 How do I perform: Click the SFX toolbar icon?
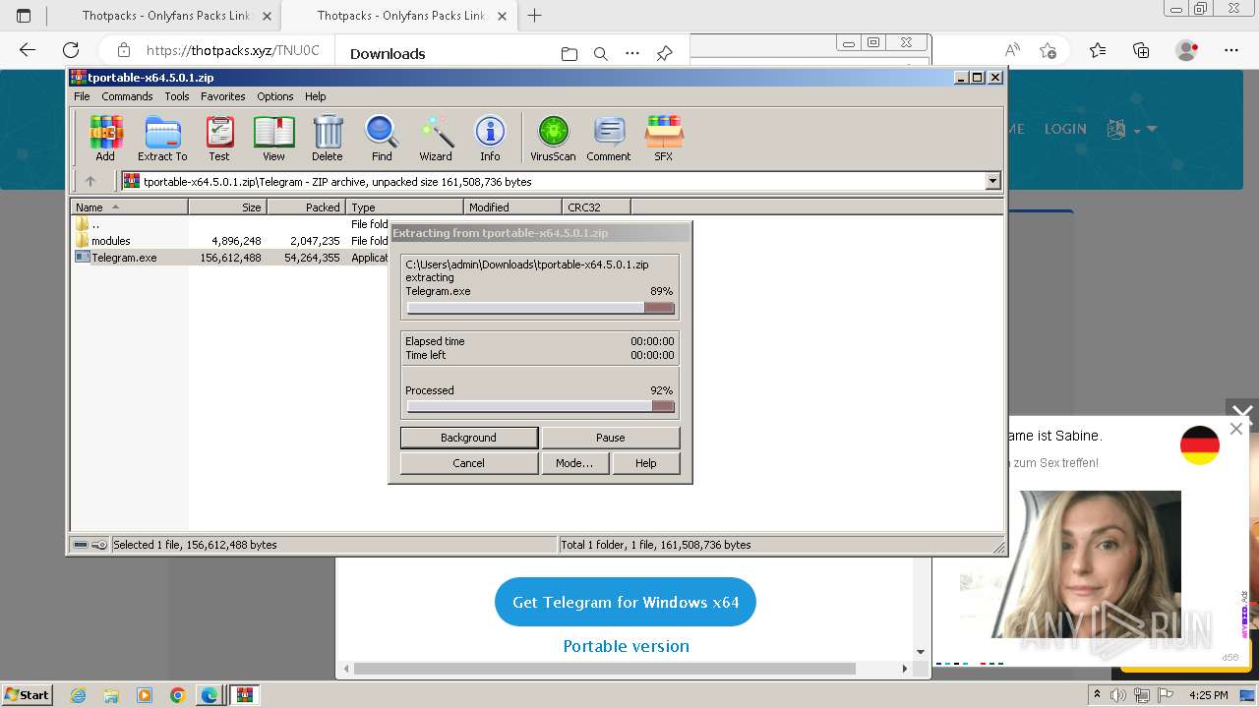click(664, 138)
